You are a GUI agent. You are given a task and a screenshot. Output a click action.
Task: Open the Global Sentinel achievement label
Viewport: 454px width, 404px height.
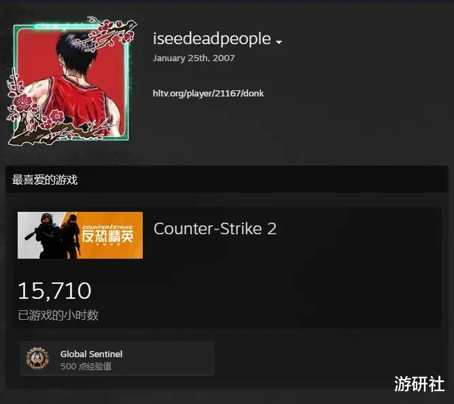click(x=92, y=354)
